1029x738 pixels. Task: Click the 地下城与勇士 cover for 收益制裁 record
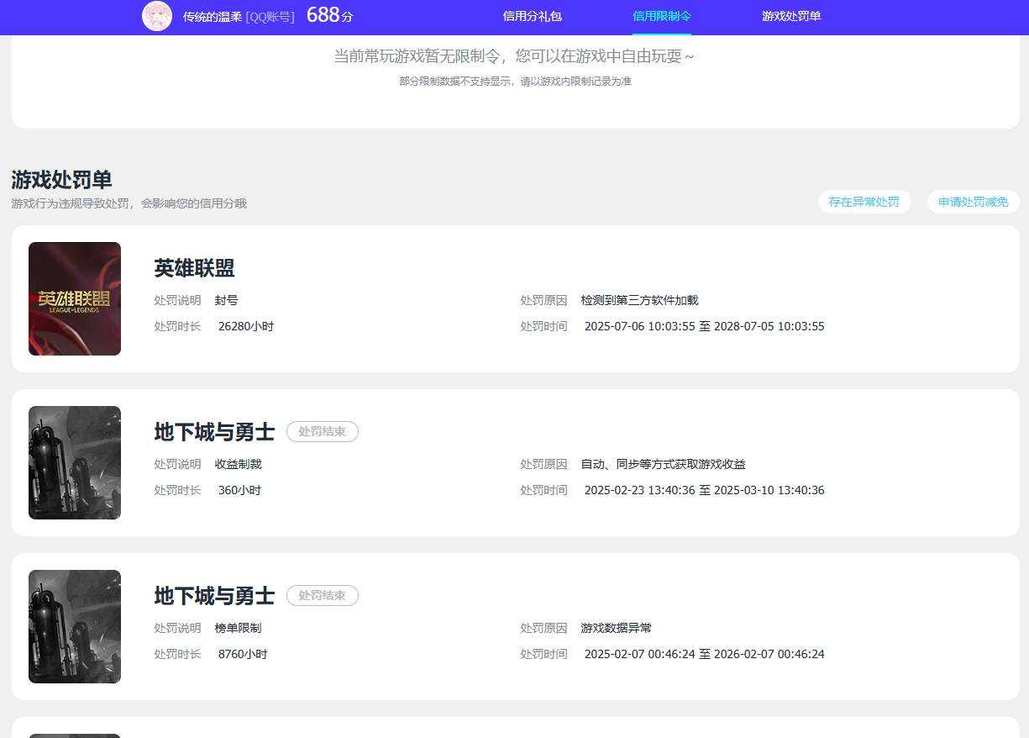(75, 462)
